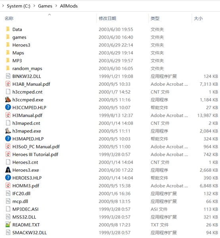The height and width of the screenshot is (238, 220).
Task: Sort by the 修改日期 column header
Action: point(107,18)
